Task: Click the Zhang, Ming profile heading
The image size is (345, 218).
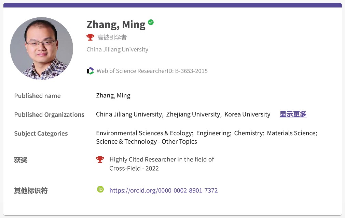Action: (x=116, y=25)
